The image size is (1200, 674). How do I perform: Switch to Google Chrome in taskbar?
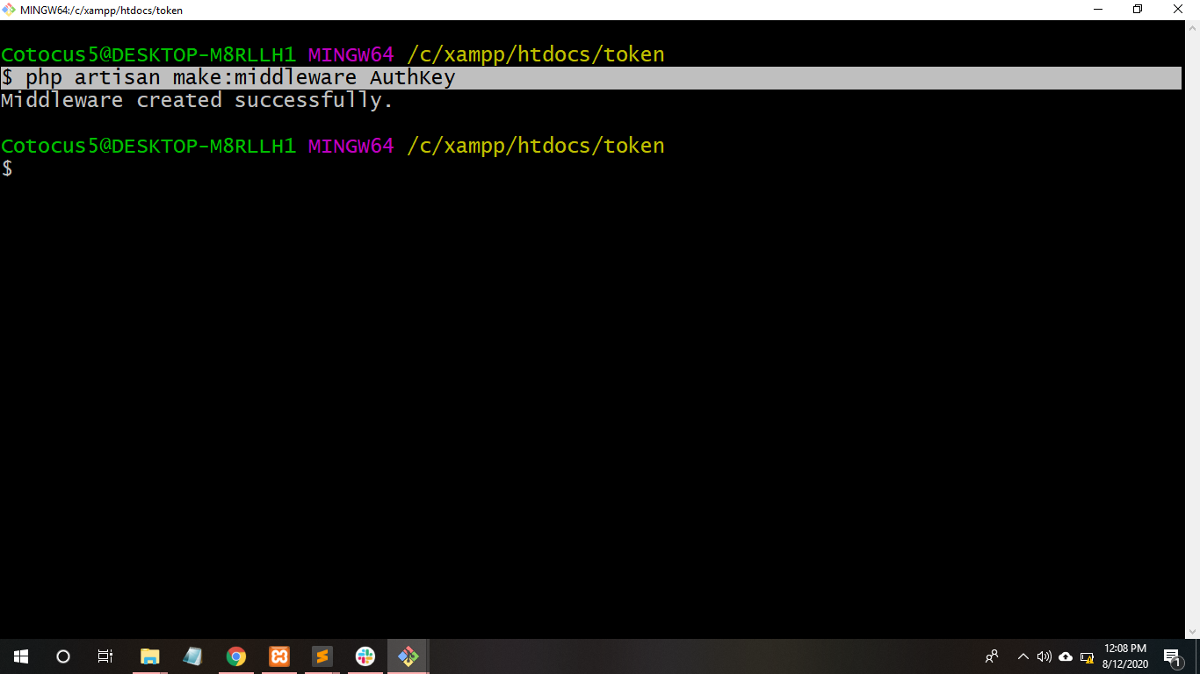coord(235,656)
